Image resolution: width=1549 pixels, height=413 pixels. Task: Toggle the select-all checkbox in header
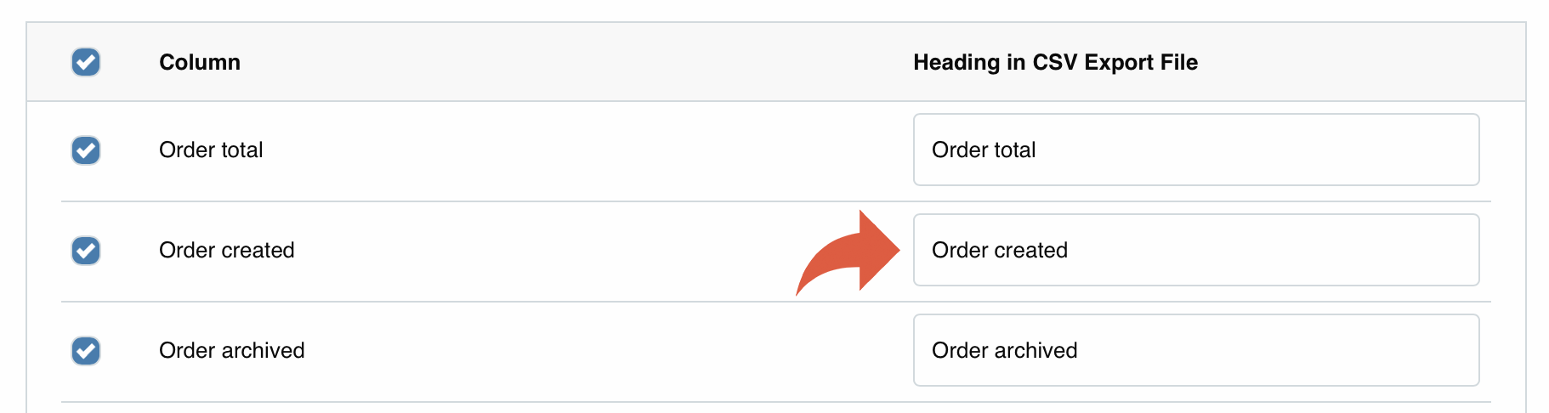[x=86, y=62]
